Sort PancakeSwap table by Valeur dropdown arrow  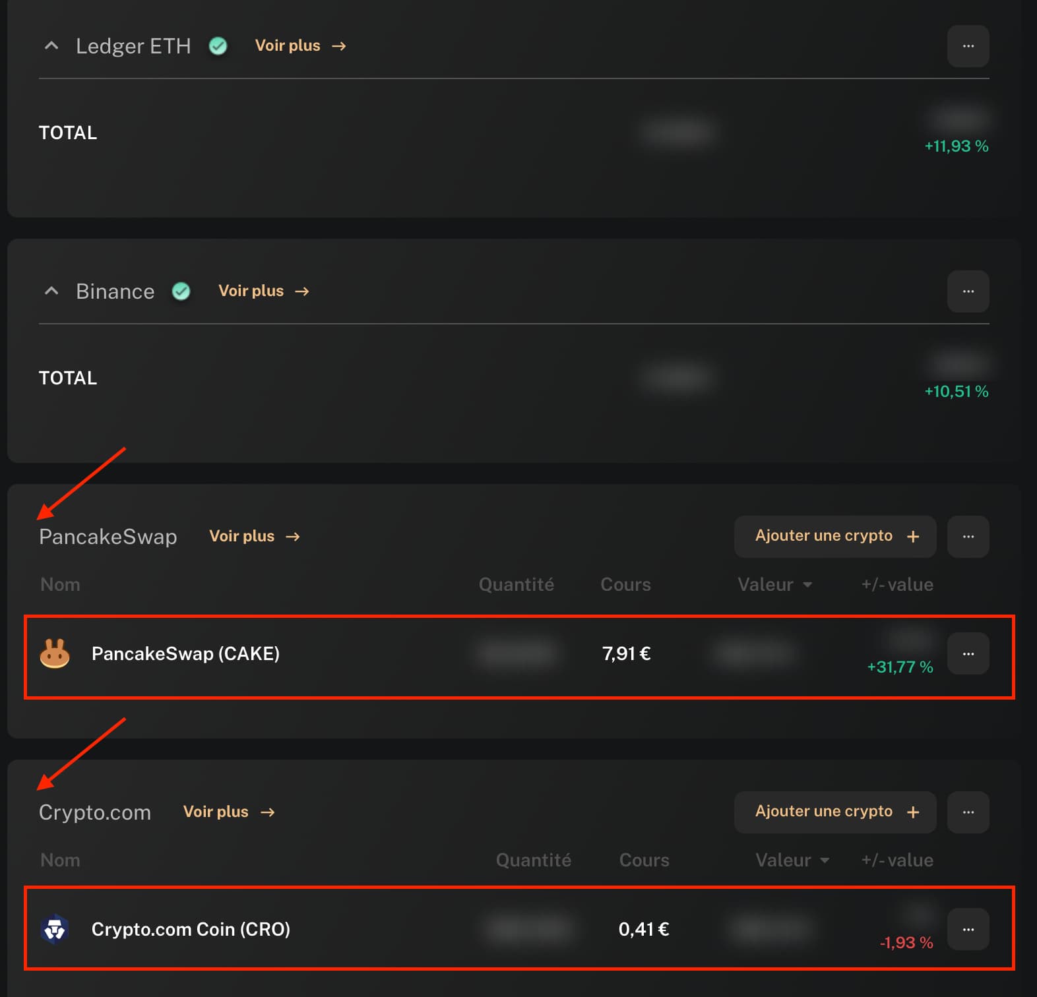click(x=807, y=585)
